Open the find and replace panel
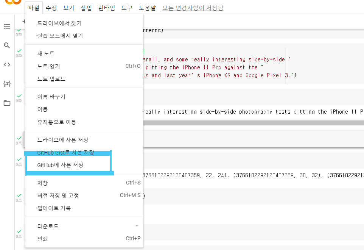364x250 pixels. 7,45
